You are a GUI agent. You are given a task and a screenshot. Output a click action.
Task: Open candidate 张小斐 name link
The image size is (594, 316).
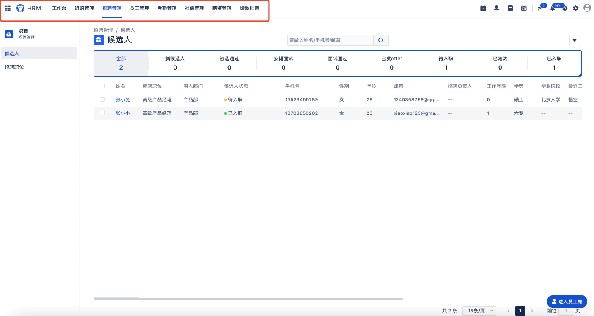pyautogui.click(x=123, y=99)
